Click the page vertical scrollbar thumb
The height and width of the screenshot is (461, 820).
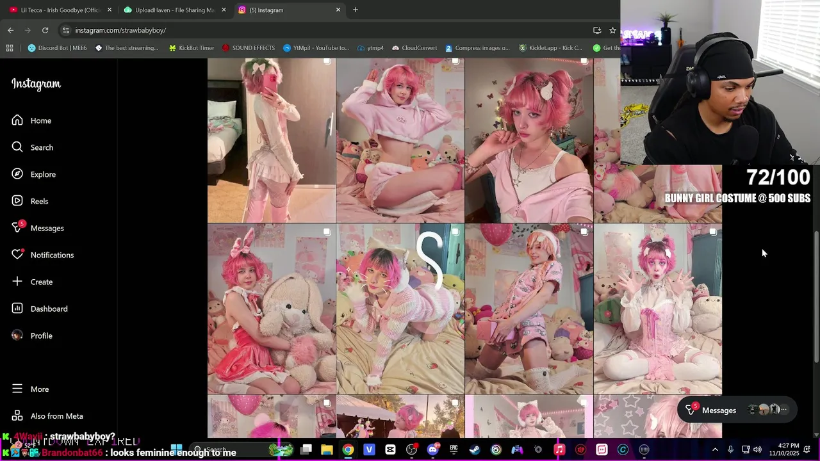pyautogui.click(x=816, y=296)
